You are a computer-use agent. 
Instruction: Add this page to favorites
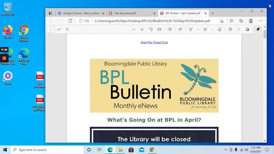pos(222,21)
